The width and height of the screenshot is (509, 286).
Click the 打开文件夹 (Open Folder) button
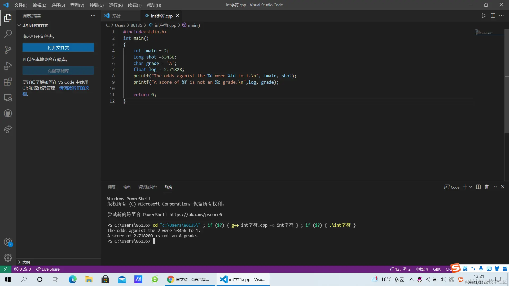coord(58,48)
